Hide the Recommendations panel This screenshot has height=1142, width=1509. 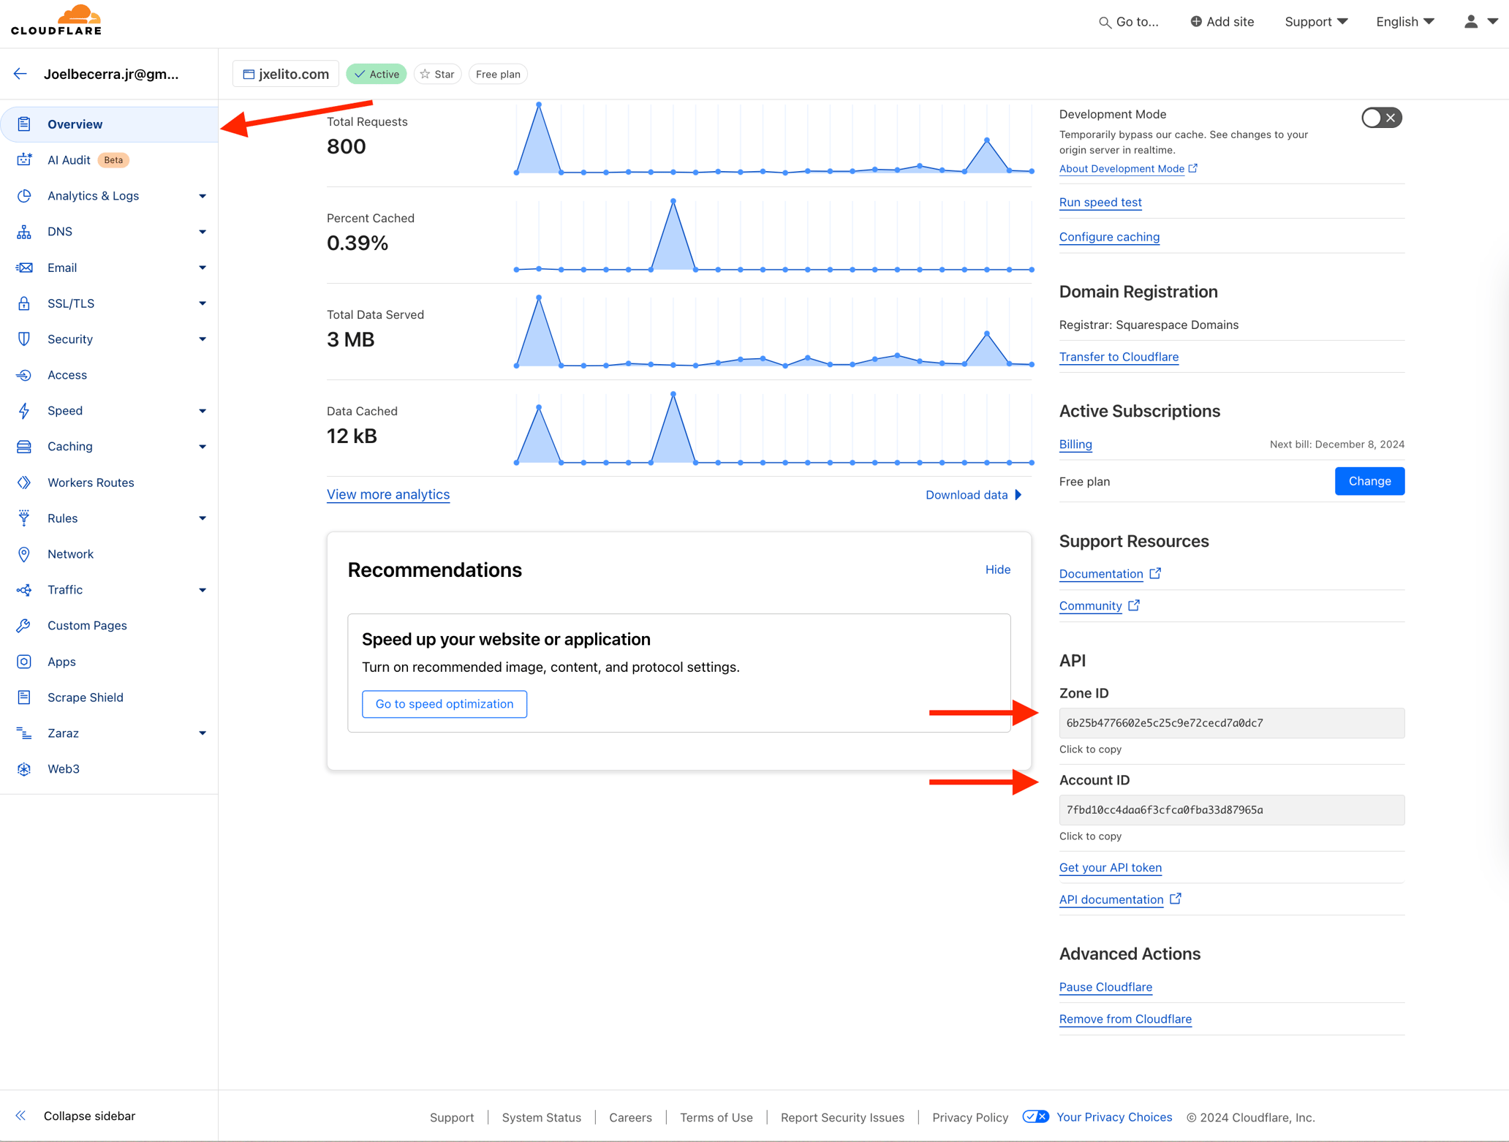tap(997, 570)
